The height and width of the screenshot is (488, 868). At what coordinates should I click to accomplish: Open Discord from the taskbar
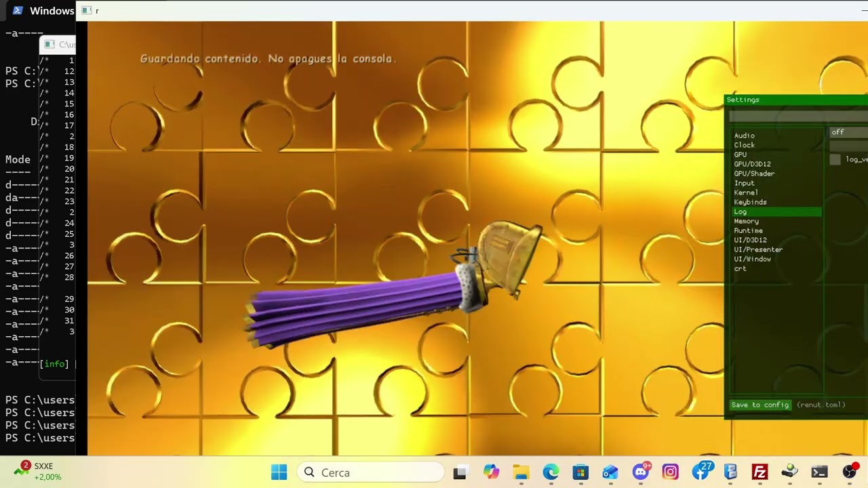[641, 472]
